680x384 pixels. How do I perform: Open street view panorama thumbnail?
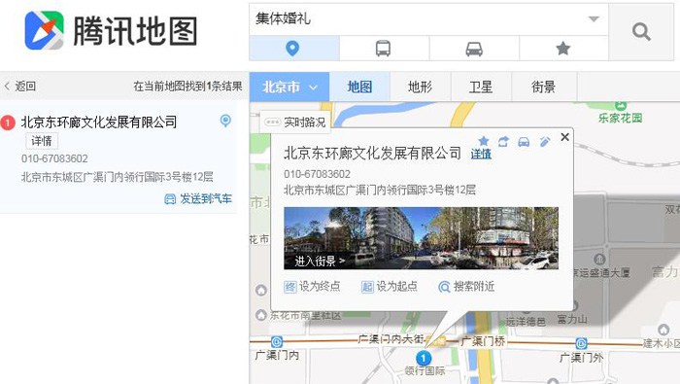[x=421, y=238]
